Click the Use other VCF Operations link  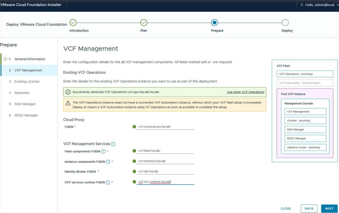245,92
